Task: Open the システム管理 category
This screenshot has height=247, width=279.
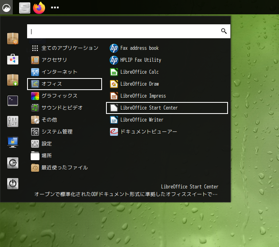Action: [x=65, y=132]
